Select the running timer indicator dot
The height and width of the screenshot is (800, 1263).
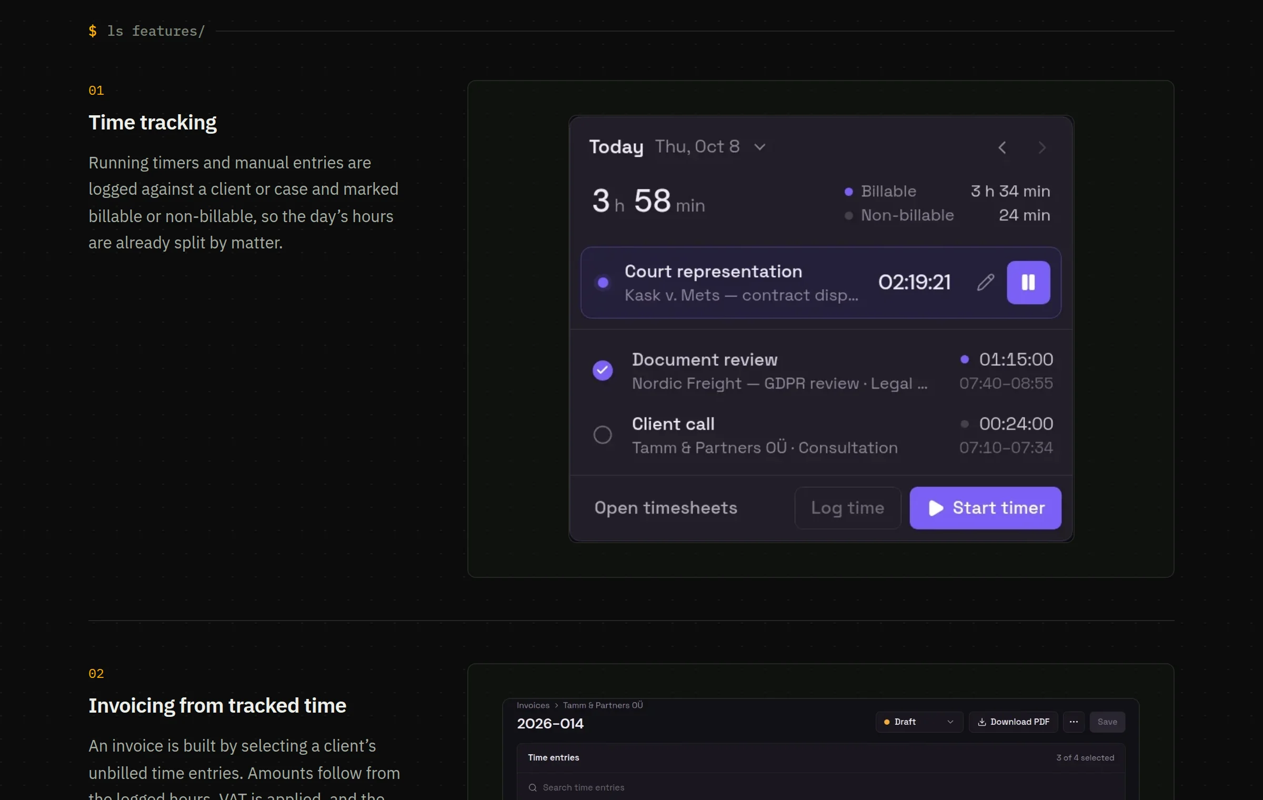[x=603, y=283]
